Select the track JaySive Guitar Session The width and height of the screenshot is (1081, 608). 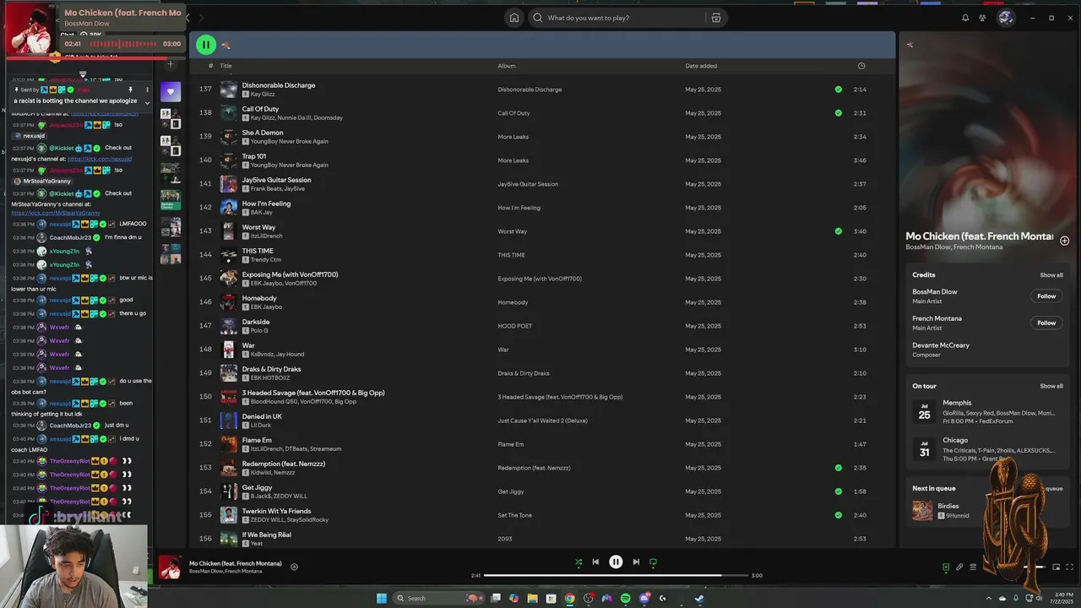coord(276,180)
